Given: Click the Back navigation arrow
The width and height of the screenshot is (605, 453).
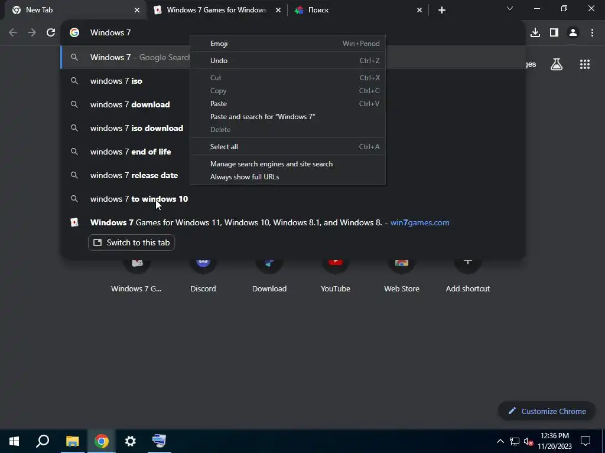Looking at the screenshot, I should (x=13, y=33).
